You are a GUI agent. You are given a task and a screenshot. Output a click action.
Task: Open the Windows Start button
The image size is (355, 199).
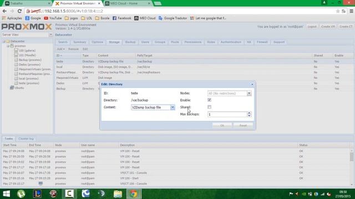coord(6,194)
